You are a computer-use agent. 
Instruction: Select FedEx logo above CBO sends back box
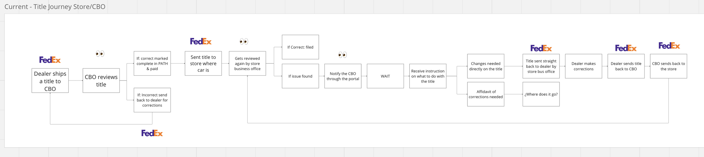(x=669, y=46)
